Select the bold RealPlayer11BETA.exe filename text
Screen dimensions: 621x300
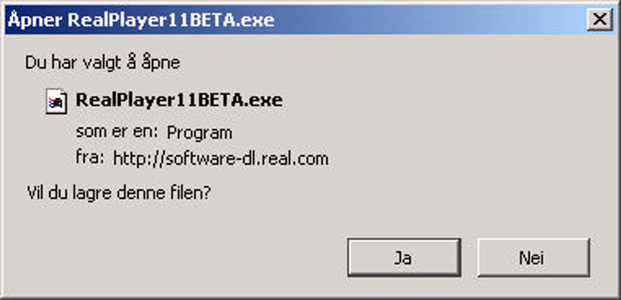coord(179,101)
